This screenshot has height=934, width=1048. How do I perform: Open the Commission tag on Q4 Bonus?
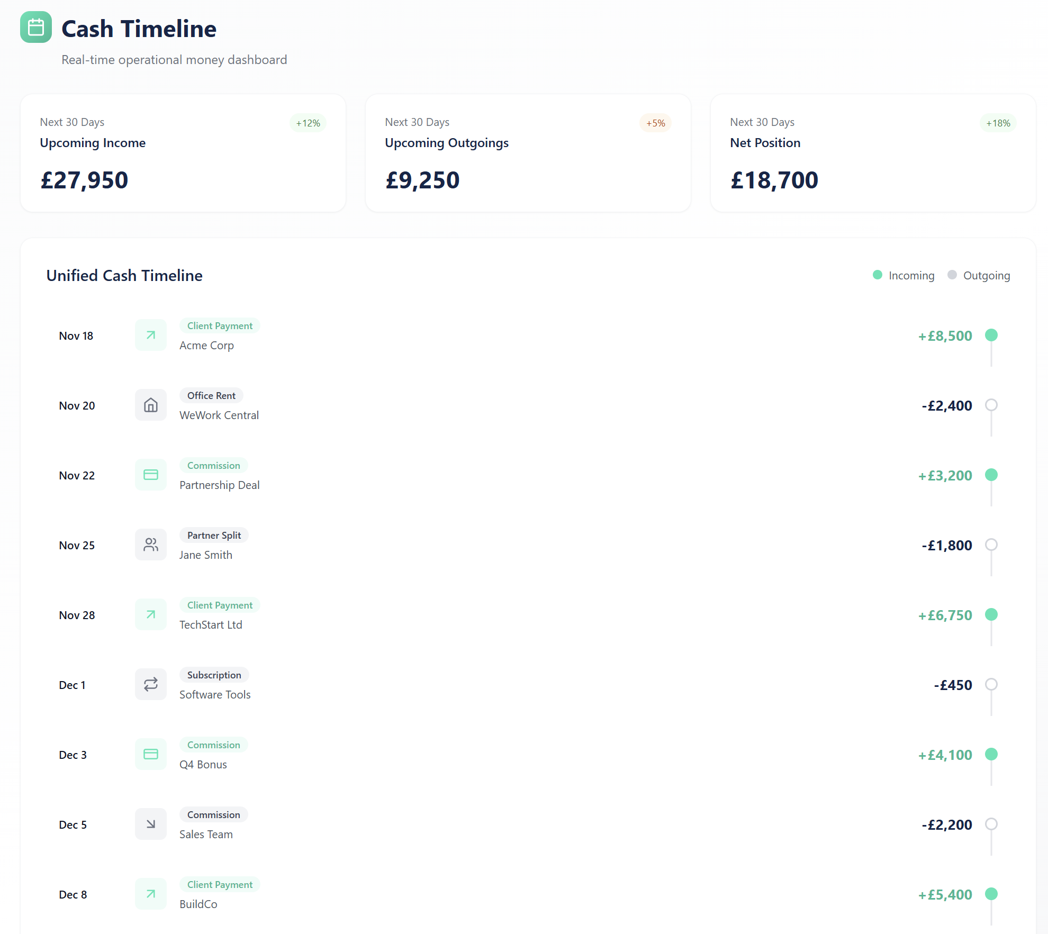(x=213, y=745)
